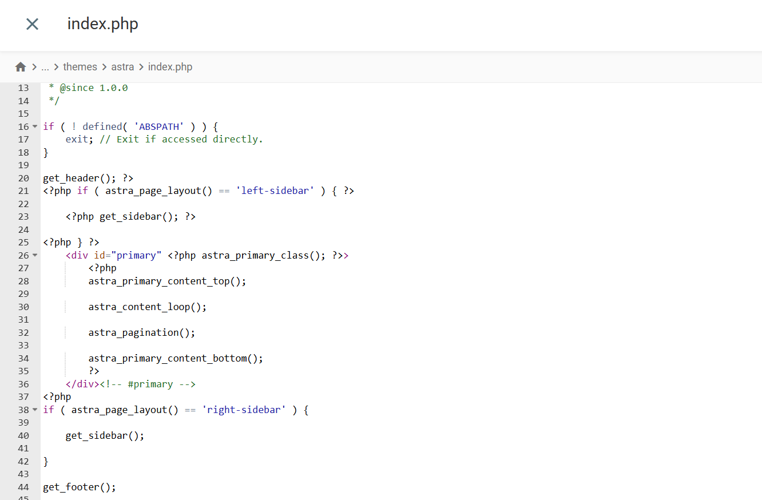
Task: Click the 'left-sidebar' string in code
Action: click(x=275, y=191)
